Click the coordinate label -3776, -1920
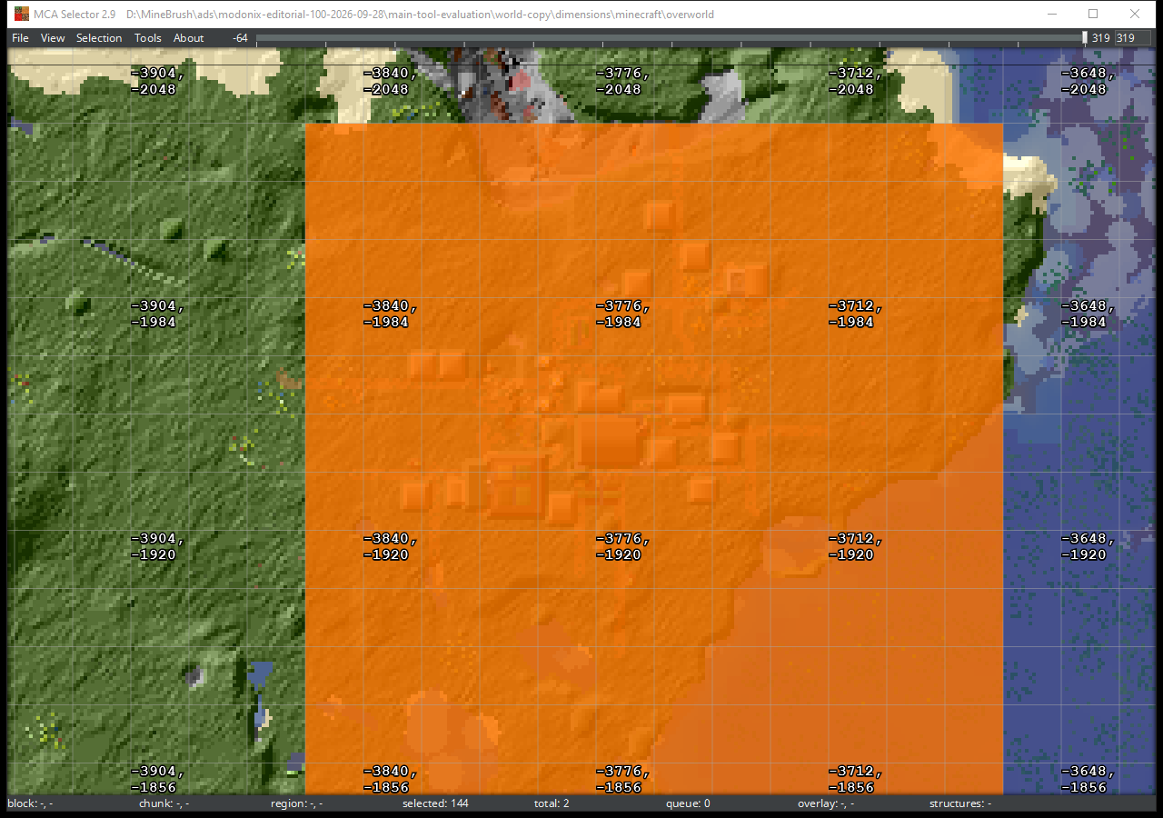This screenshot has width=1163, height=818. [x=622, y=547]
